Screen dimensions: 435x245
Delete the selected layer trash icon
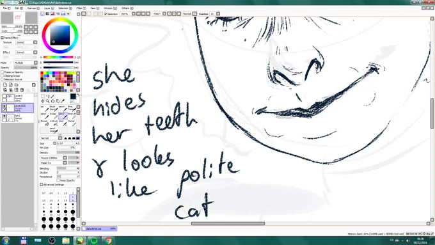pos(22,90)
